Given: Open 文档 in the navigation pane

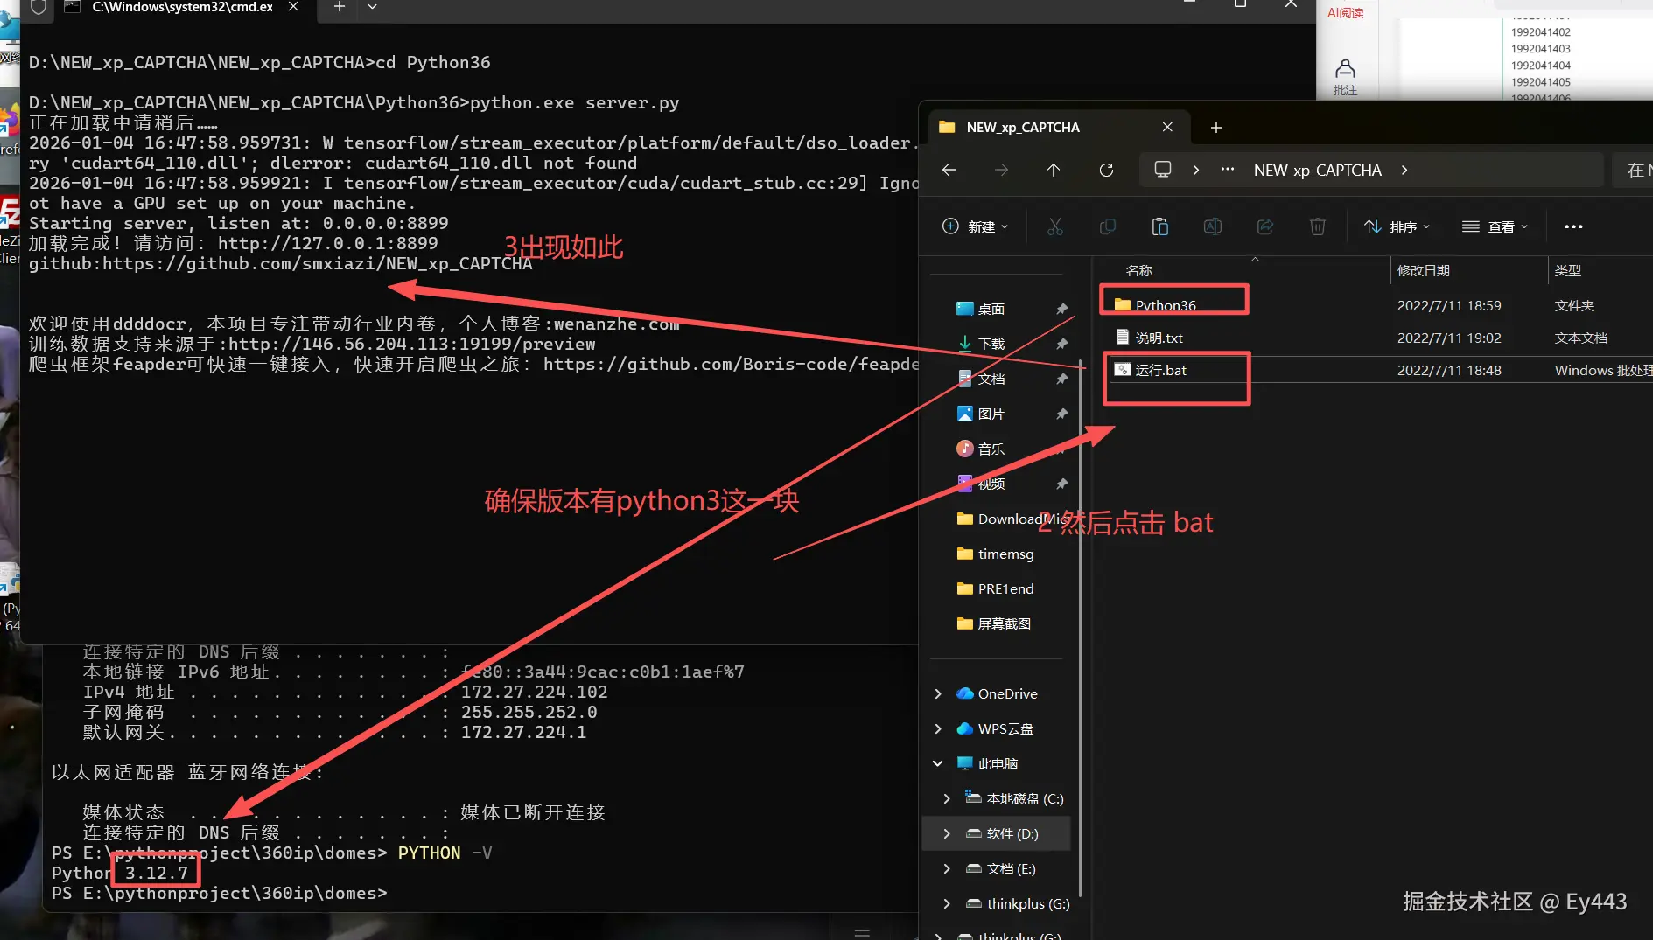Looking at the screenshot, I should (x=991, y=379).
